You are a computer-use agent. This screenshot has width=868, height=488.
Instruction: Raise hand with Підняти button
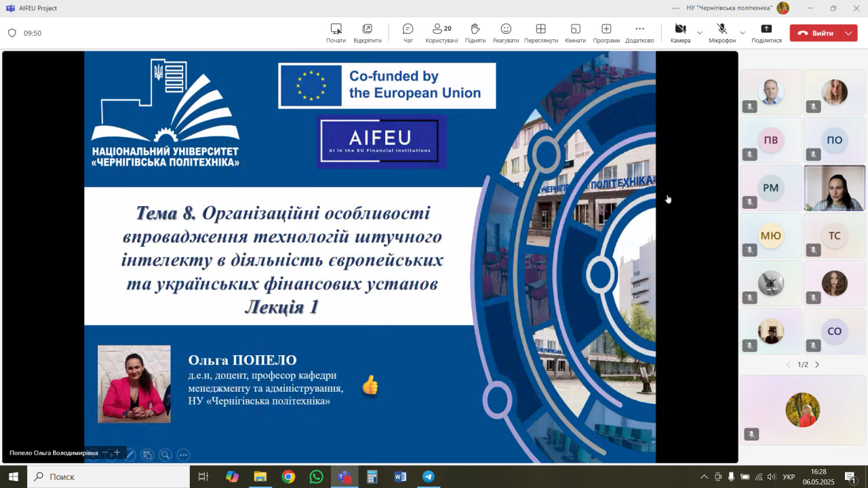[475, 33]
